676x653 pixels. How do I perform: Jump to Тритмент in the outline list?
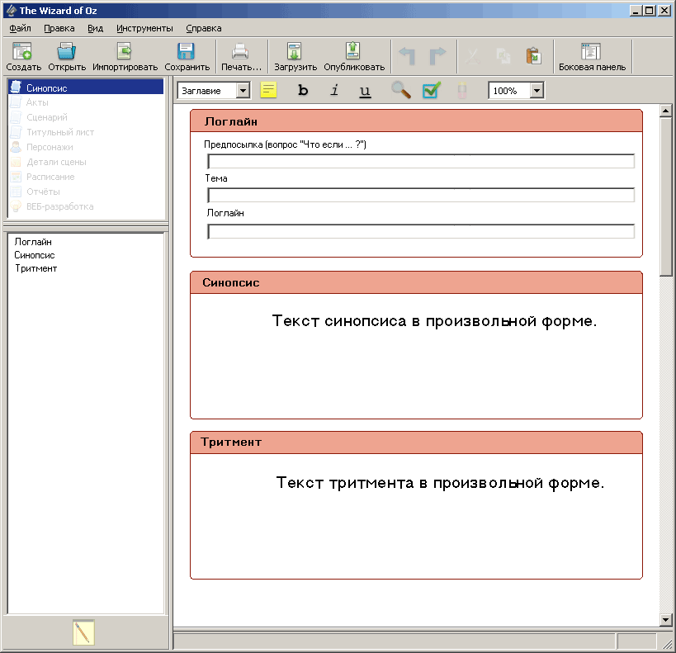point(35,268)
